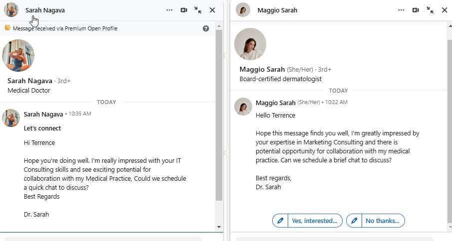
Task: Click the "(She/Her)" pronouns in Maggio Sarah's profile header
Action: [300, 70]
